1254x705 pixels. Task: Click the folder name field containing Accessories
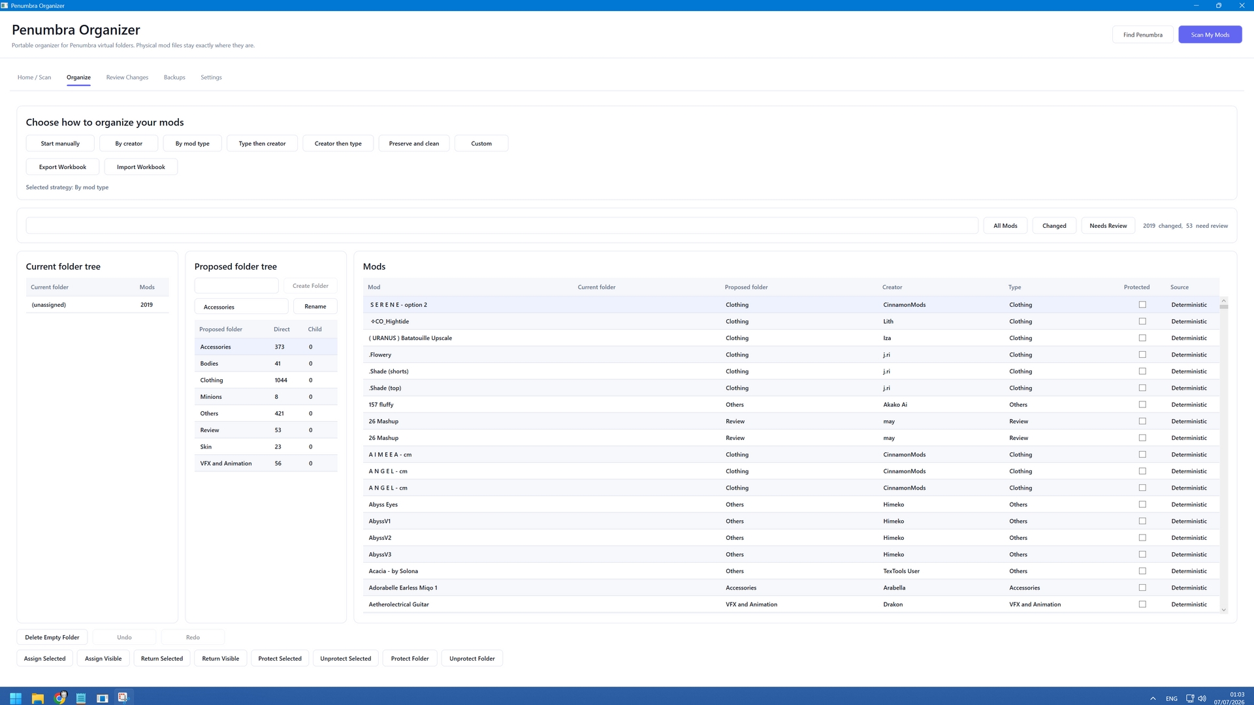point(241,307)
